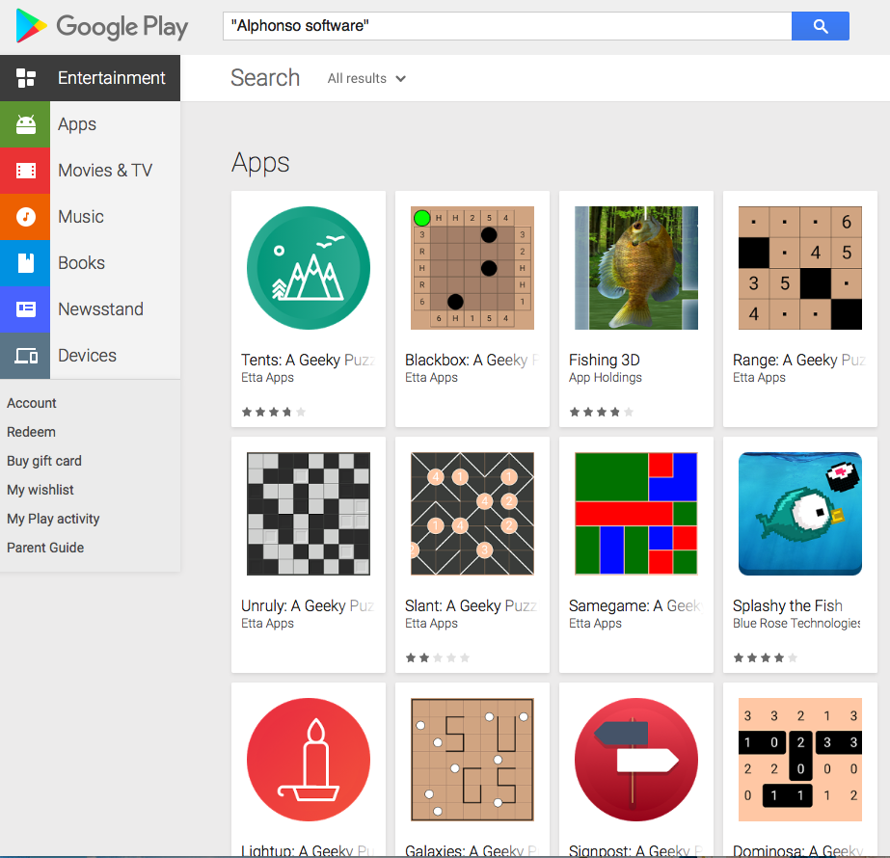Click the Unruly: A Geeky Puzzle title
The image size is (890, 858).
pyautogui.click(x=308, y=605)
